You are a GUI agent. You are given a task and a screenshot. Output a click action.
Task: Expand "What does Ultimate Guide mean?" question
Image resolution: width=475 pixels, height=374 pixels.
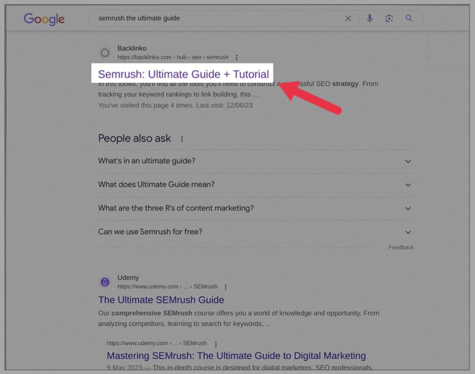pos(256,185)
